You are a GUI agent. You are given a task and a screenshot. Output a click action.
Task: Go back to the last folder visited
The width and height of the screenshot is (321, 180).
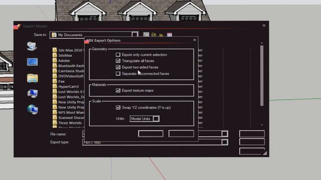click(x=146, y=34)
